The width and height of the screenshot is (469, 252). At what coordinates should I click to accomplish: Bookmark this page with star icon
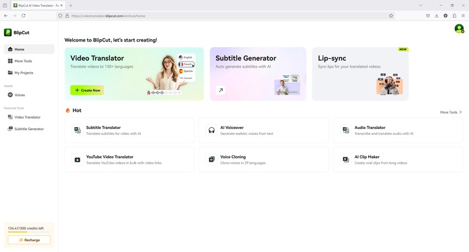pyautogui.click(x=391, y=16)
